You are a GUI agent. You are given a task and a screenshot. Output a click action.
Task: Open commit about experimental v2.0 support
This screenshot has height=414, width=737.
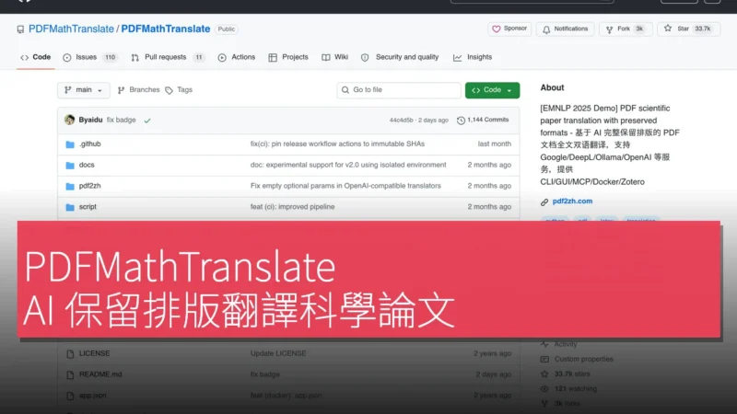click(x=348, y=165)
